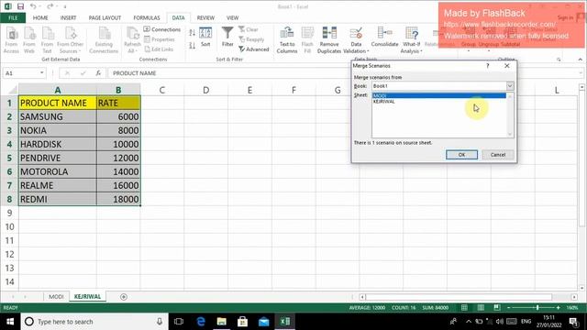Open Advanced filter options
Image resolution: width=587 pixels, height=330 pixels.
tap(254, 49)
